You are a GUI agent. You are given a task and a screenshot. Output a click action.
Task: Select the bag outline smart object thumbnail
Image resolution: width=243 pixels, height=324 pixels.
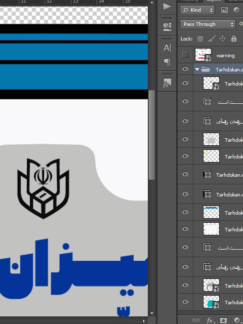[x=211, y=285]
